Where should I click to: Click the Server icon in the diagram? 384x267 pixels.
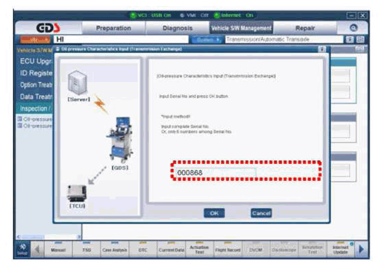tap(77, 83)
